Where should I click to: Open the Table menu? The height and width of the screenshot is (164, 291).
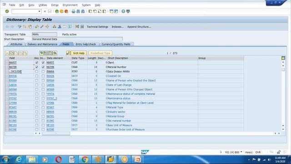pyautogui.click(x=12, y=5)
